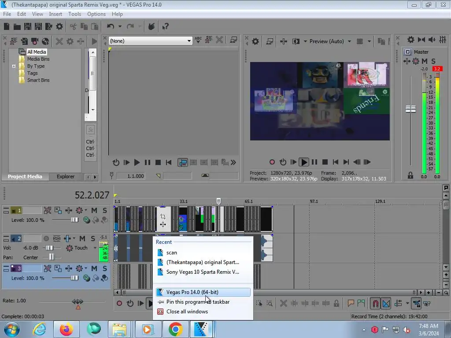Image resolution: width=451 pixels, height=338 pixels.
Task: Click the Undo arrow icon
Action: click(111, 26)
